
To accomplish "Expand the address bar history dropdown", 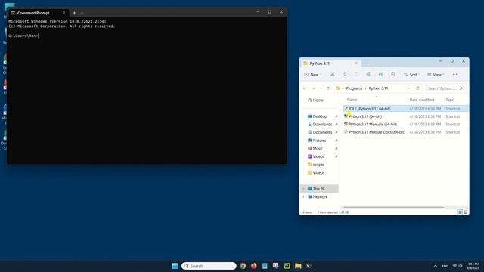I will coord(408,88).
